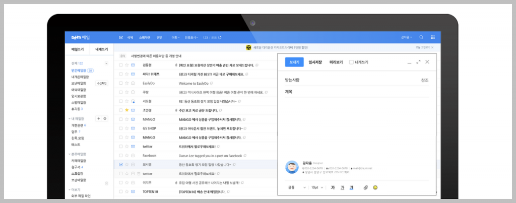
Task: Click the delete icon on hovered twitter row
Action: (139, 173)
